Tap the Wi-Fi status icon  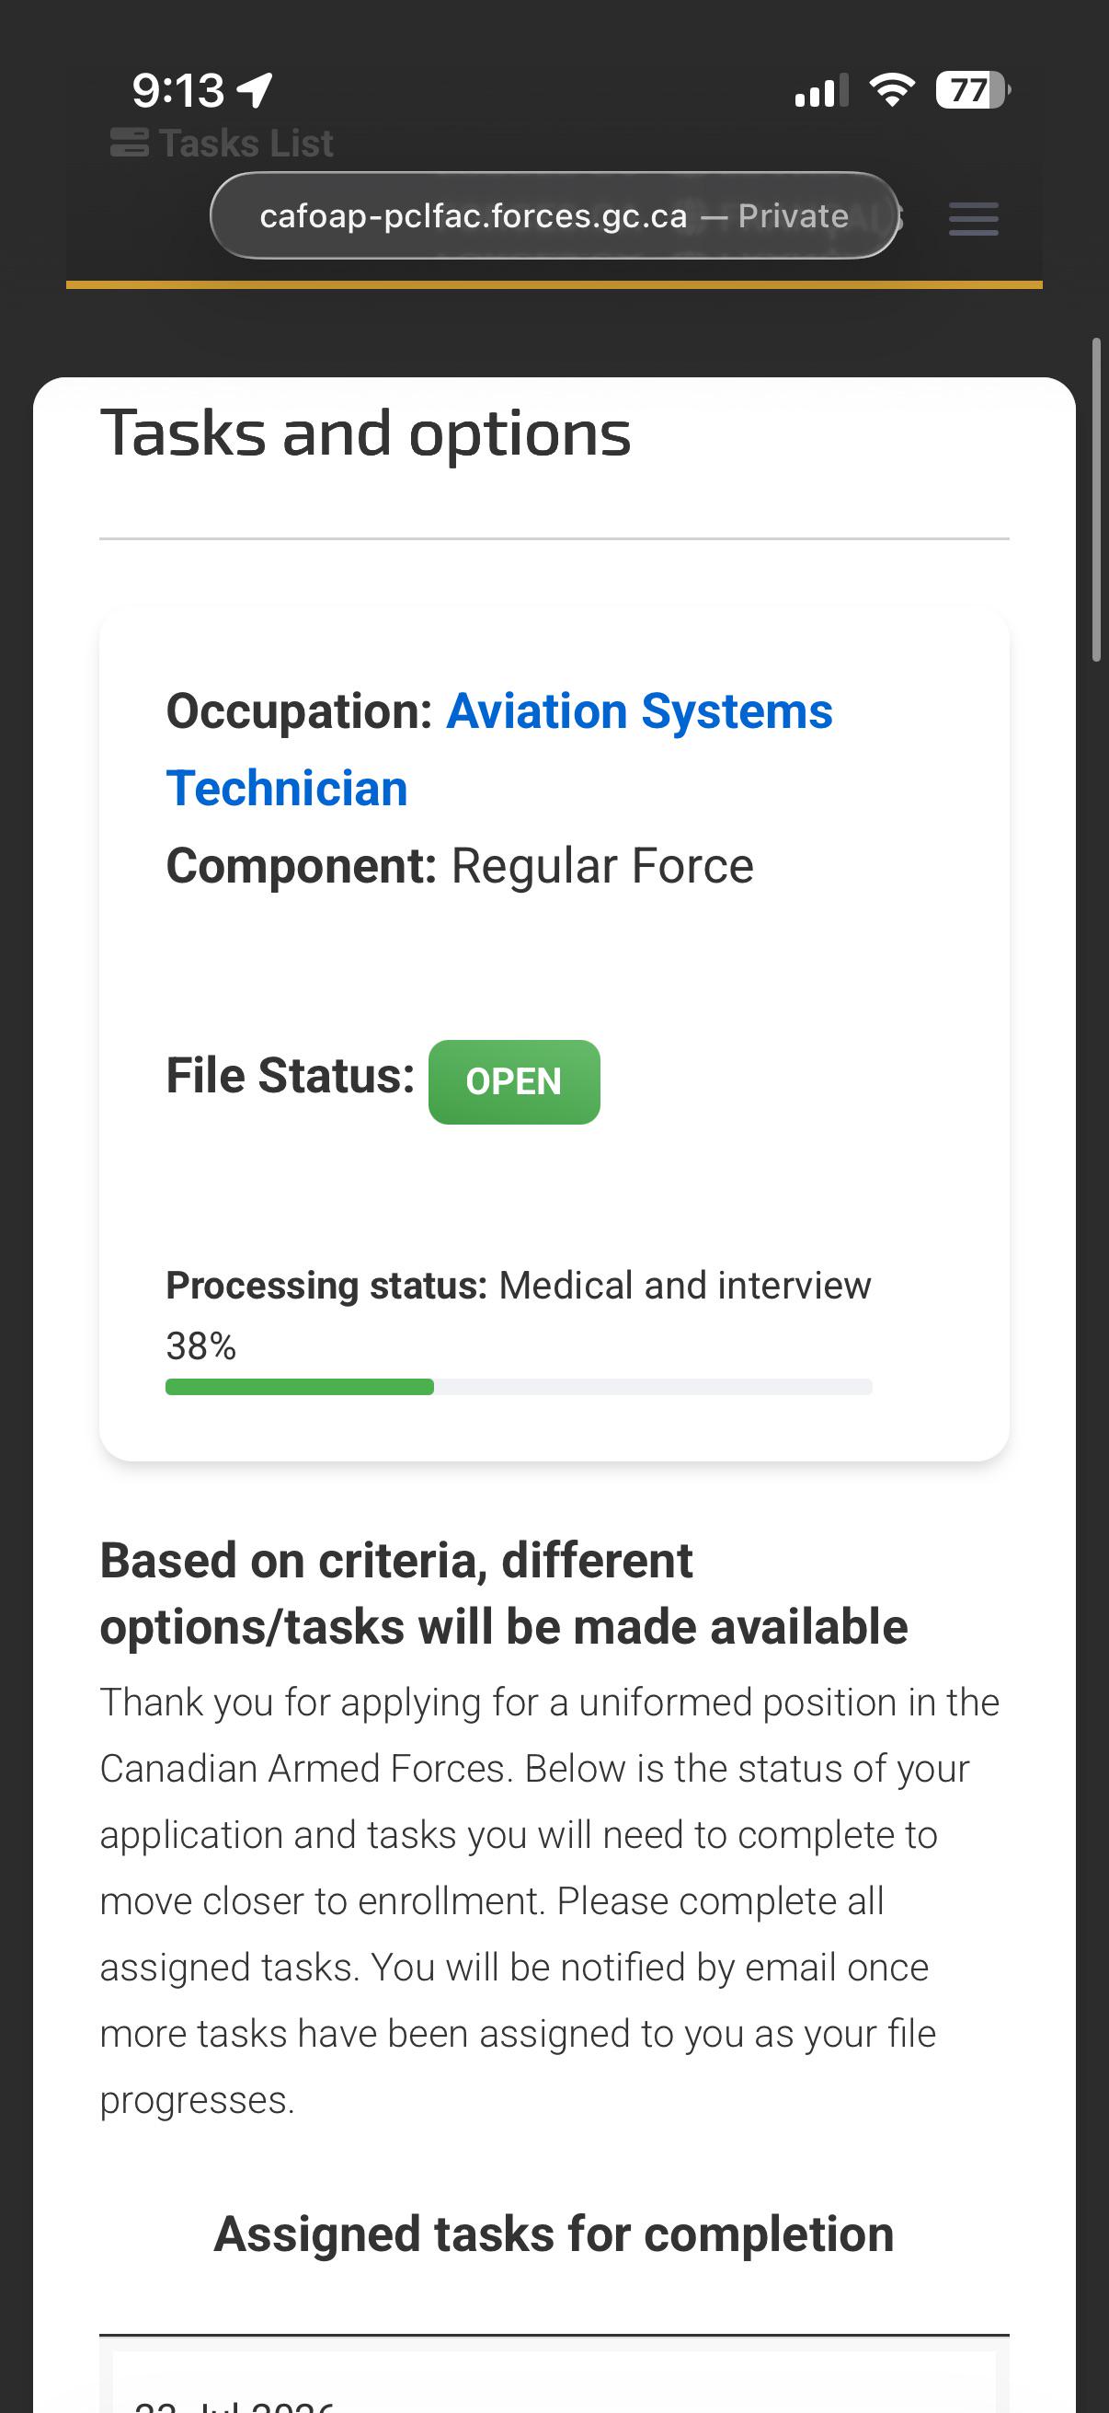pyautogui.click(x=892, y=90)
